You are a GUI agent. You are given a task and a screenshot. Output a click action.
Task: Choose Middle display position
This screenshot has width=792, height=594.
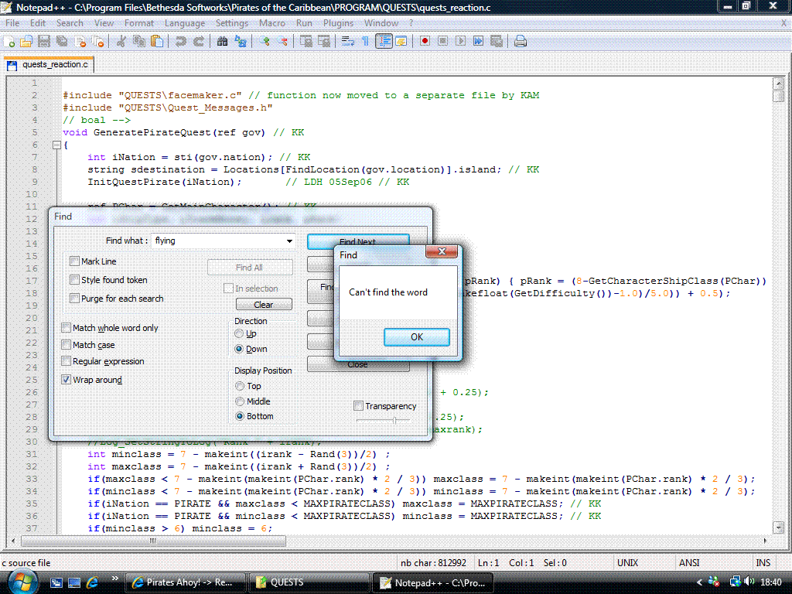tap(240, 401)
